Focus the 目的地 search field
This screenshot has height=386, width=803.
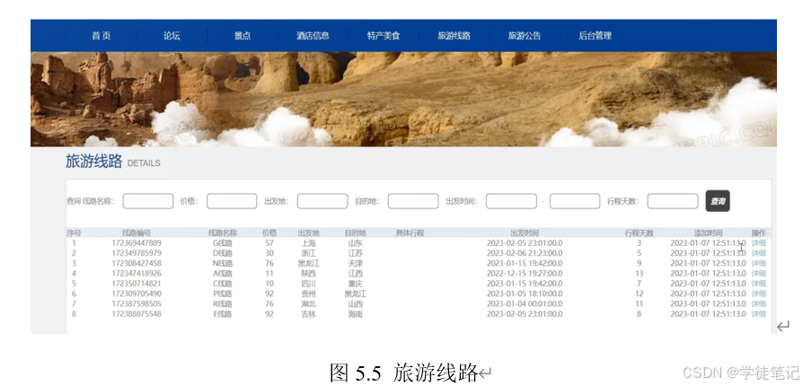[x=413, y=201]
